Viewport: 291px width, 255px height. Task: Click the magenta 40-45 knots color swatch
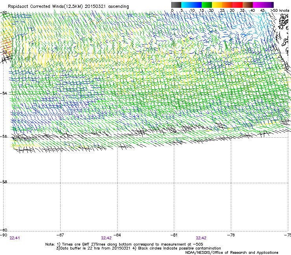pyautogui.click(x=258, y=5)
